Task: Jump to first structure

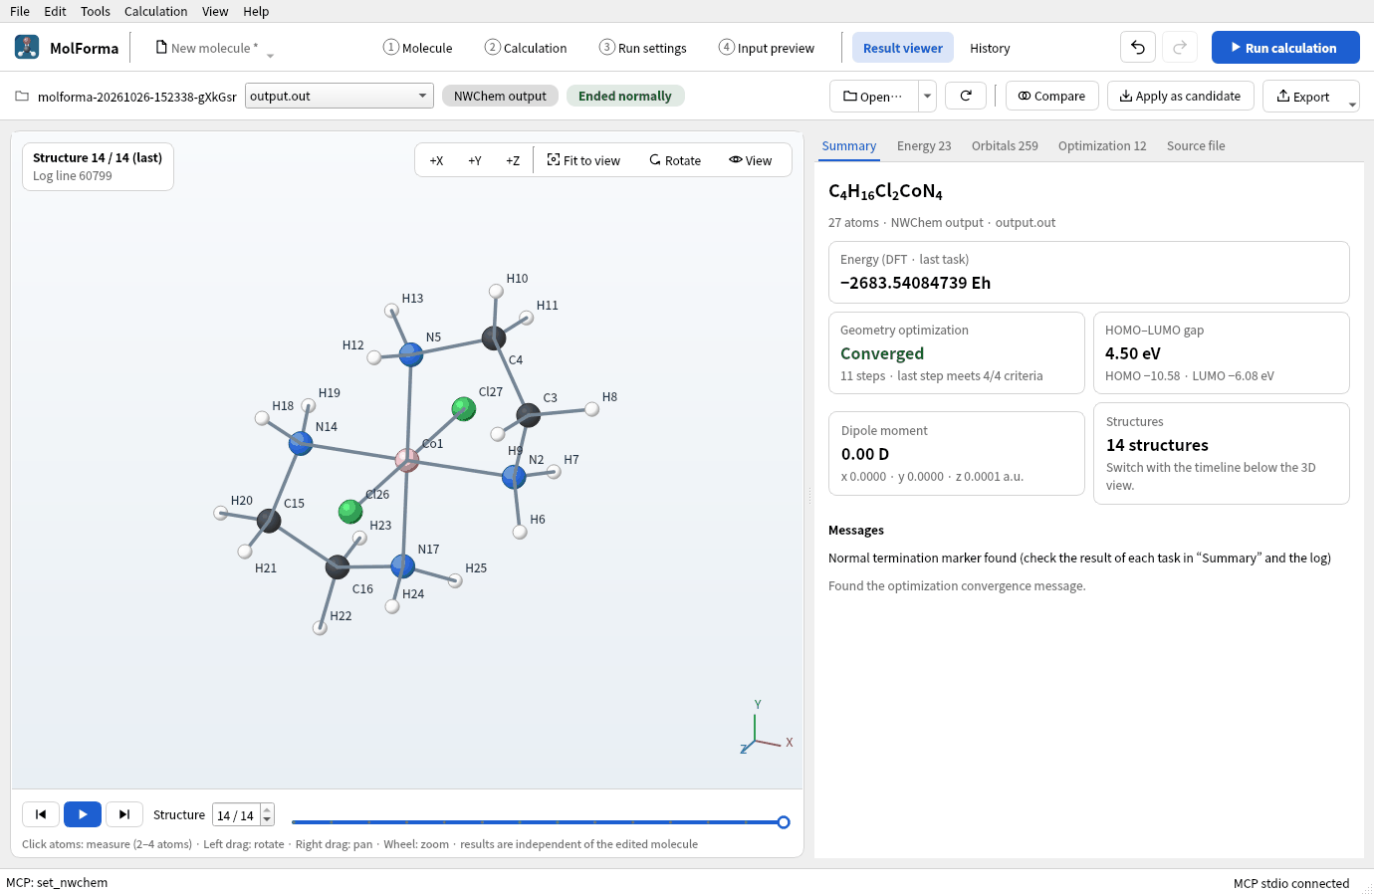Action: coord(41,814)
